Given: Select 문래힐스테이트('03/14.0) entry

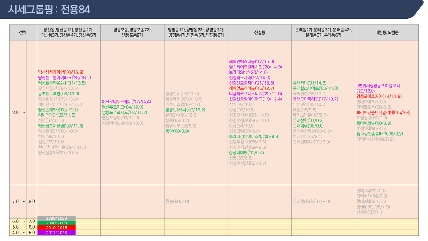Looking at the screenshot, I should [x=315, y=88].
